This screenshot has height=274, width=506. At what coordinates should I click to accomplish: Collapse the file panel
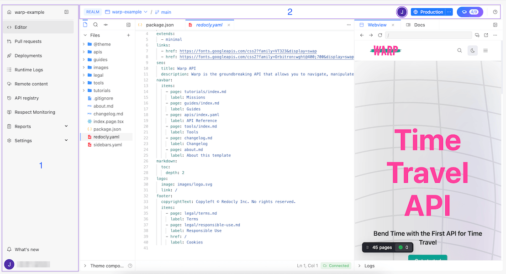pyautogui.click(x=128, y=25)
